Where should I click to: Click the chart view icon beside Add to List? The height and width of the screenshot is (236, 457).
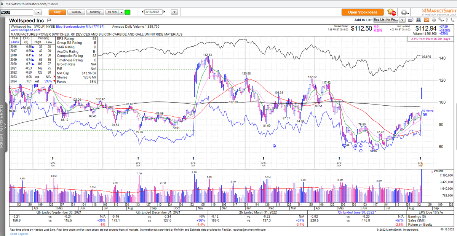pos(411,20)
